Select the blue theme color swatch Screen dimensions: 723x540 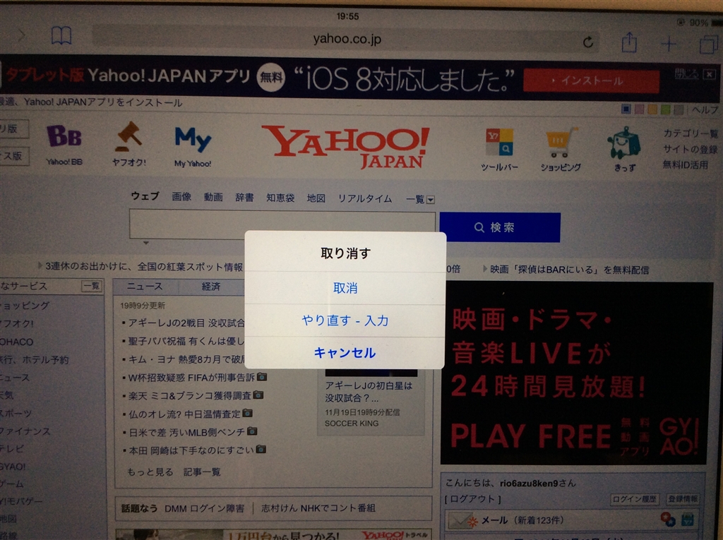626,109
